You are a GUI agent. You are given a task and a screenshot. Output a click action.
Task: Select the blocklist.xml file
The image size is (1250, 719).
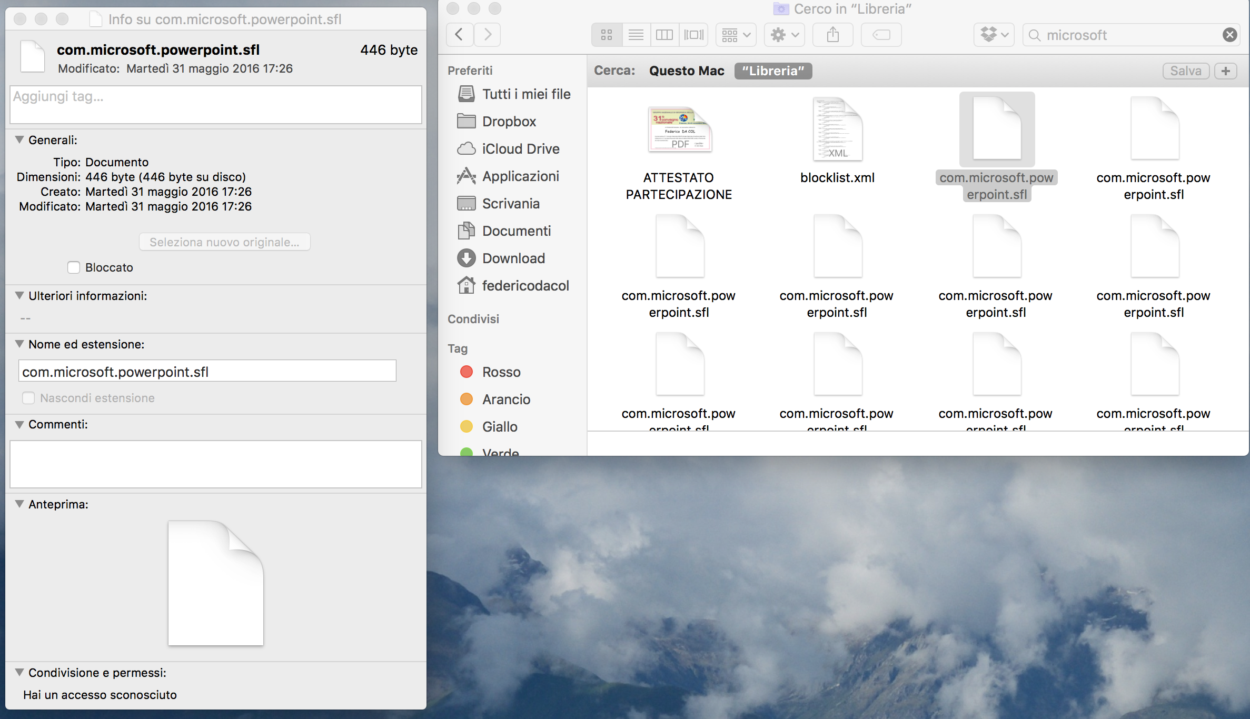pos(837,130)
